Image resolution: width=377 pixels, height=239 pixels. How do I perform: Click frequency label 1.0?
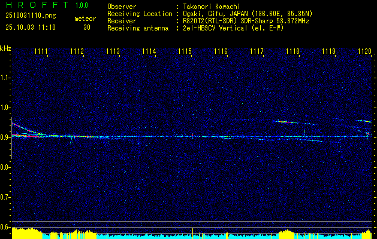5,108
